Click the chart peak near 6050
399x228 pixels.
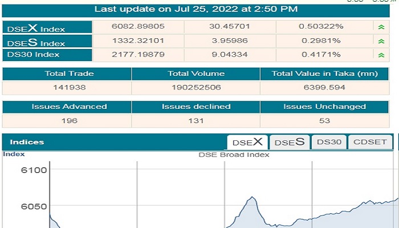(x=252, y=197)
